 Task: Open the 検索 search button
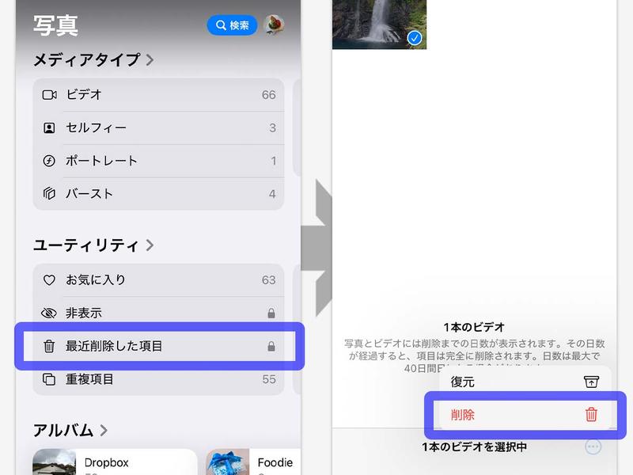click(232, 25)
